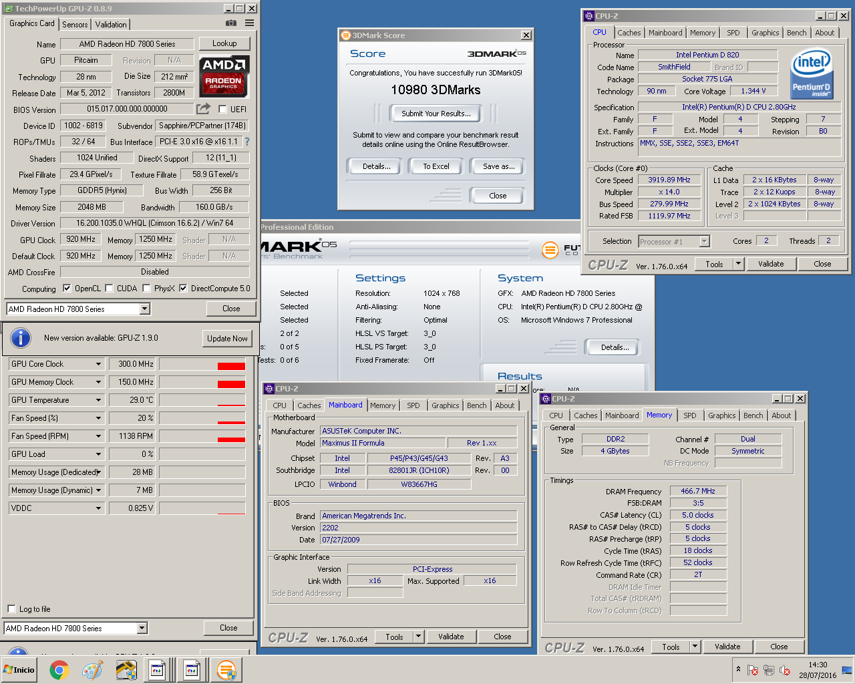Open the Inicio start button

pyautogui.click(x=19, y=670)
